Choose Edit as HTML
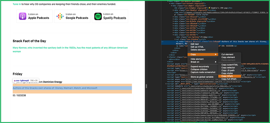Image resolution: width=270 pixels, height=123 pixels. click(197, 47)
